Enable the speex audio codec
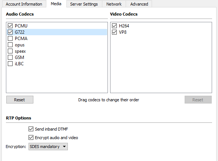The image size is (218, 161). click(x=10, y=51)
